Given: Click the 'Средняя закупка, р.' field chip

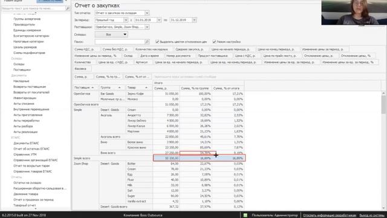Looking at the screenshot, I should (x=190, y=50).
